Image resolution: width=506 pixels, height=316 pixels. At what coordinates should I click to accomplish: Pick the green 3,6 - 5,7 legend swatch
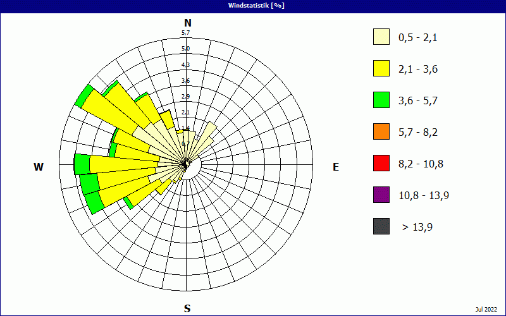pyautogui.click(x=381, y=100)
